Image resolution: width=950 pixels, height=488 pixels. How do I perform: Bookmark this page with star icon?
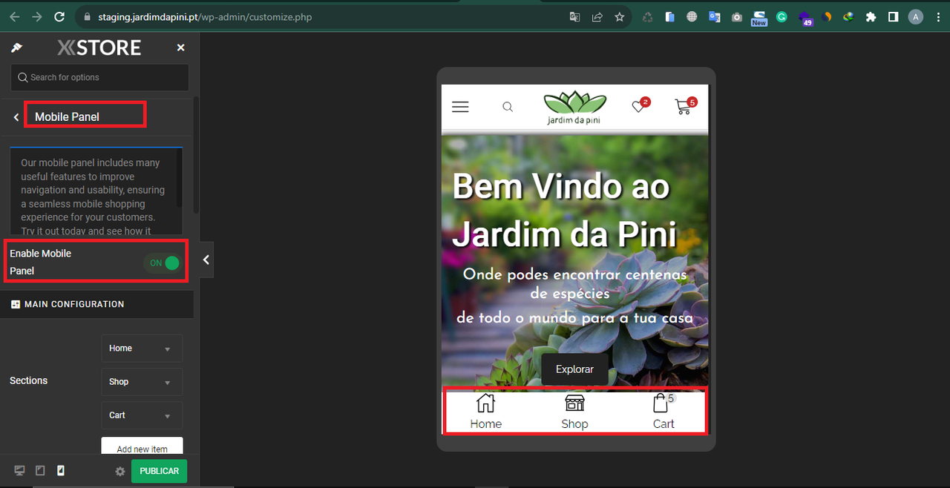(619, 16)
